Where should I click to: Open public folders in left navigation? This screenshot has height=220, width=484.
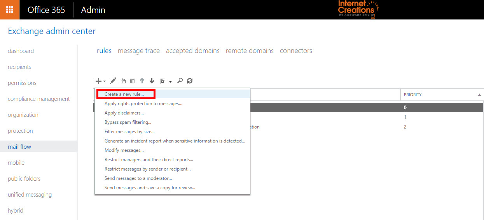24,179
